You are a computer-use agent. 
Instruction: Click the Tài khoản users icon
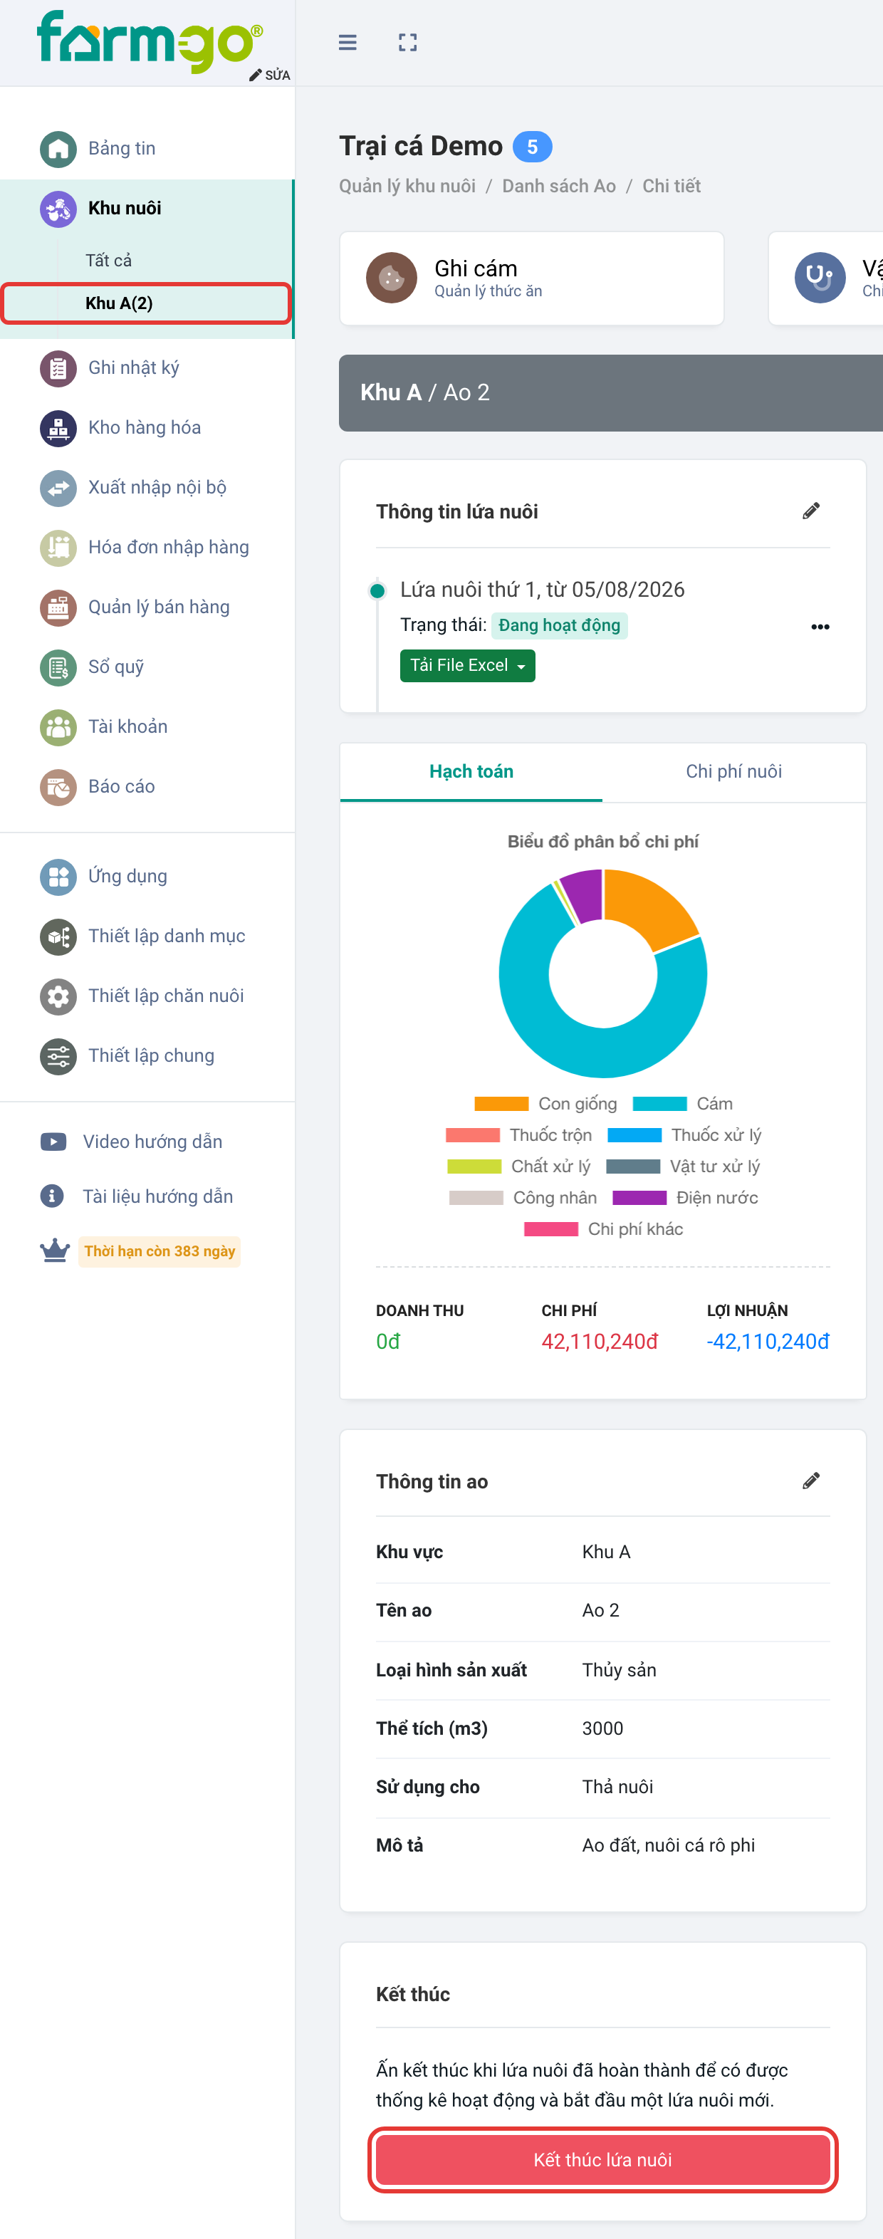[58, 728]
